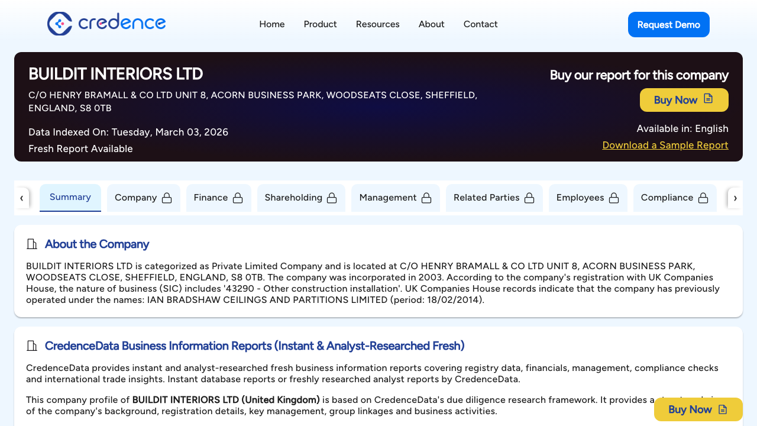Image resolution: width=757 pixels, height=426 pixels.
Task: Click the lock icon on Related Parties tab
Action: pos(529,198)
